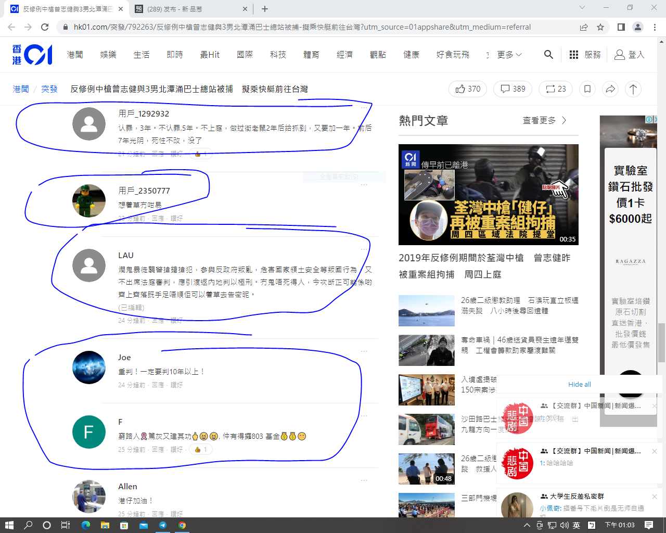The width and height of the screenshot is (666, 533).
Task: Open options dots for LAU's comment
Action: click(x=364, y=249)
